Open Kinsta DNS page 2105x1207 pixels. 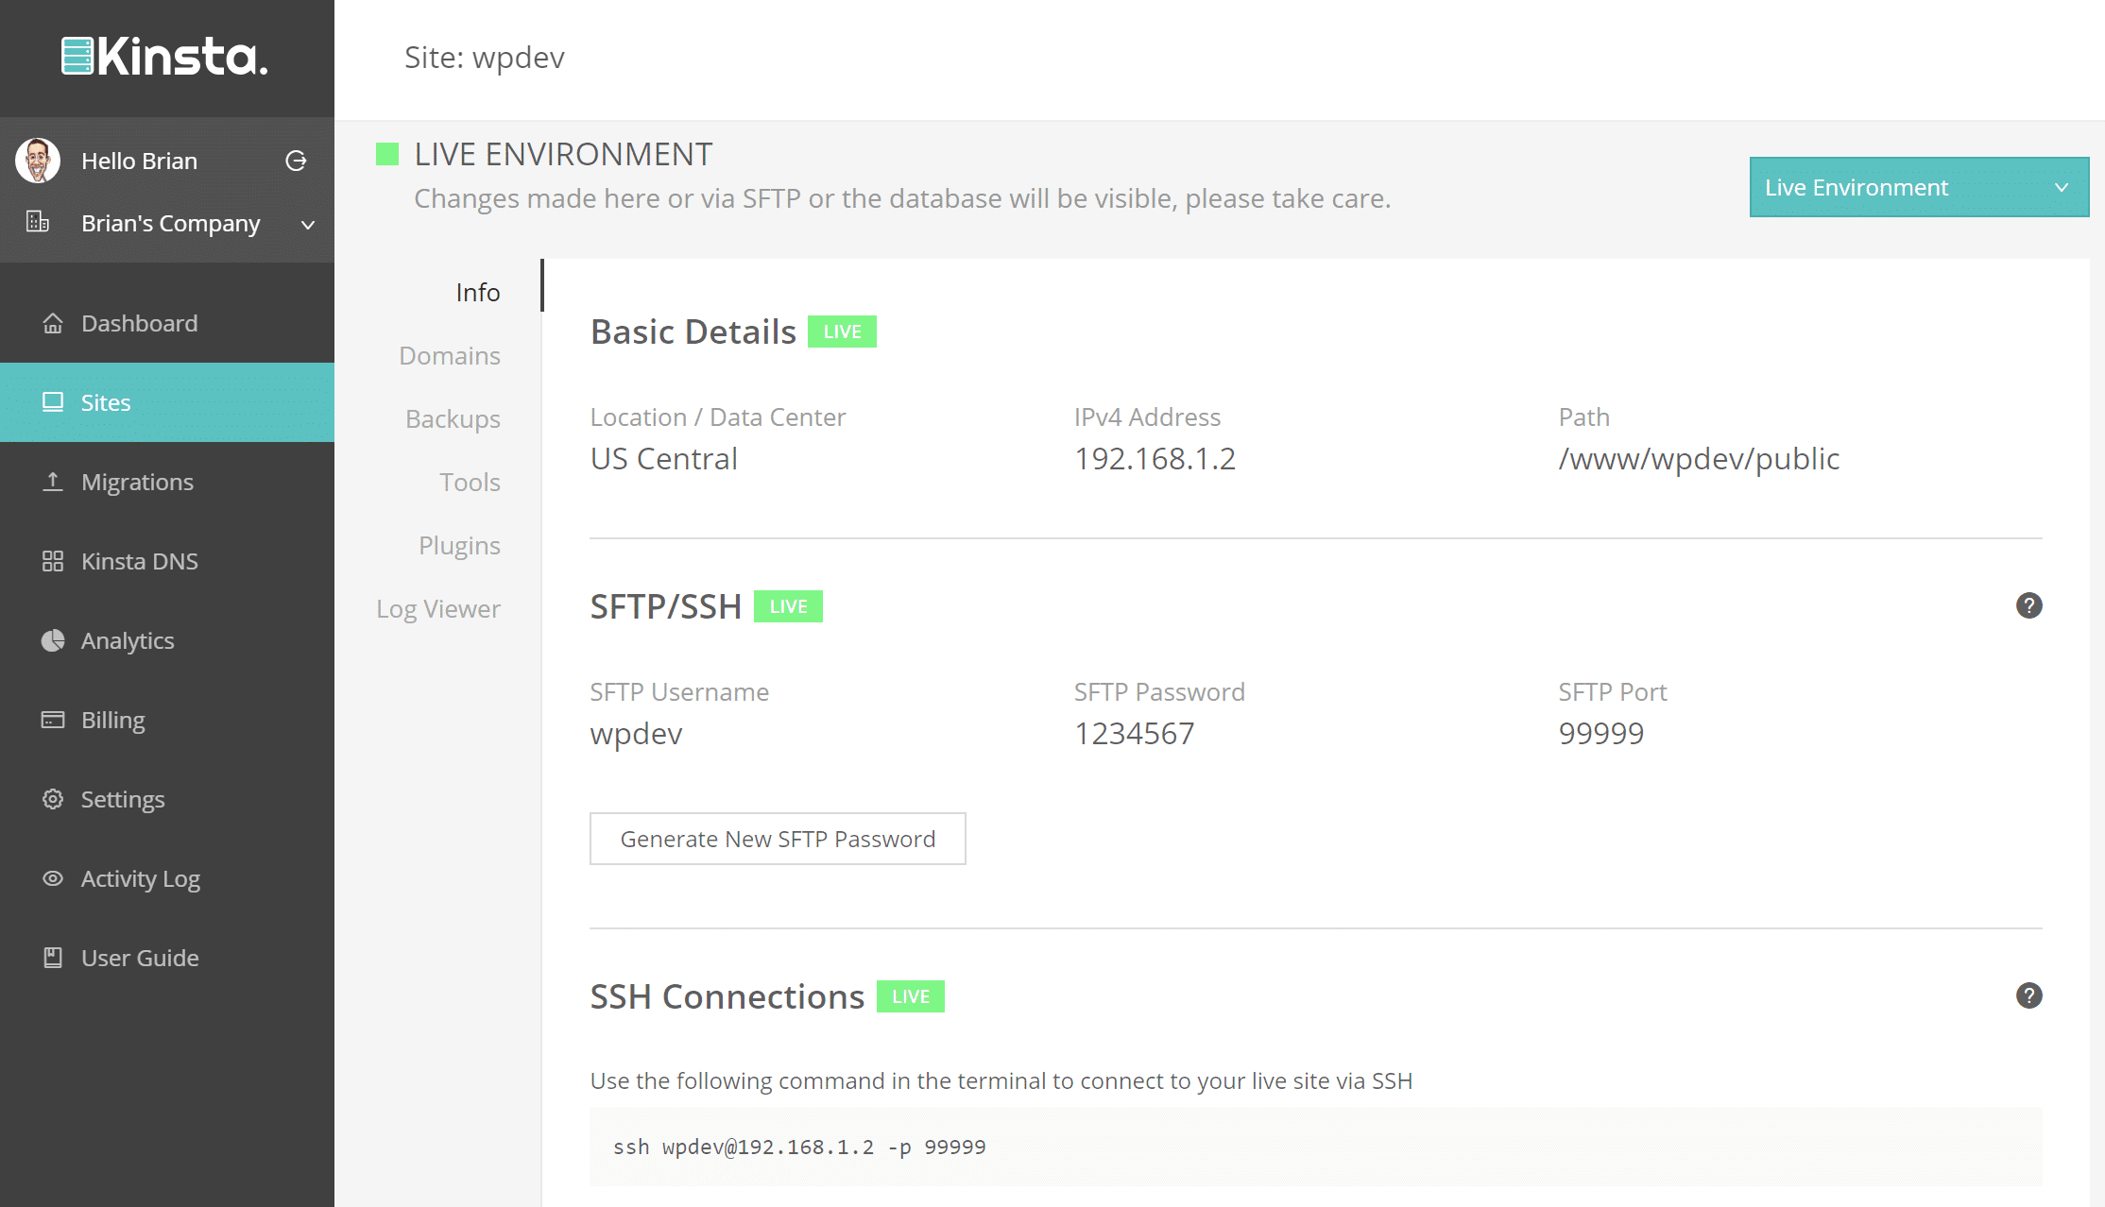(x=167, y=561)
